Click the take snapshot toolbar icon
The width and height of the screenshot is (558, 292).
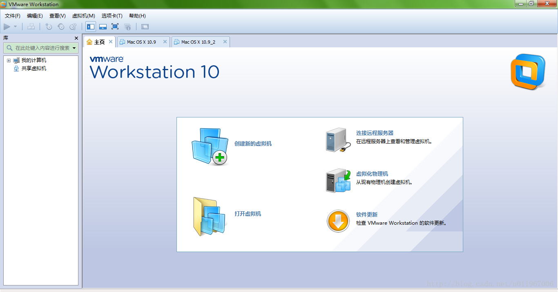49,27
